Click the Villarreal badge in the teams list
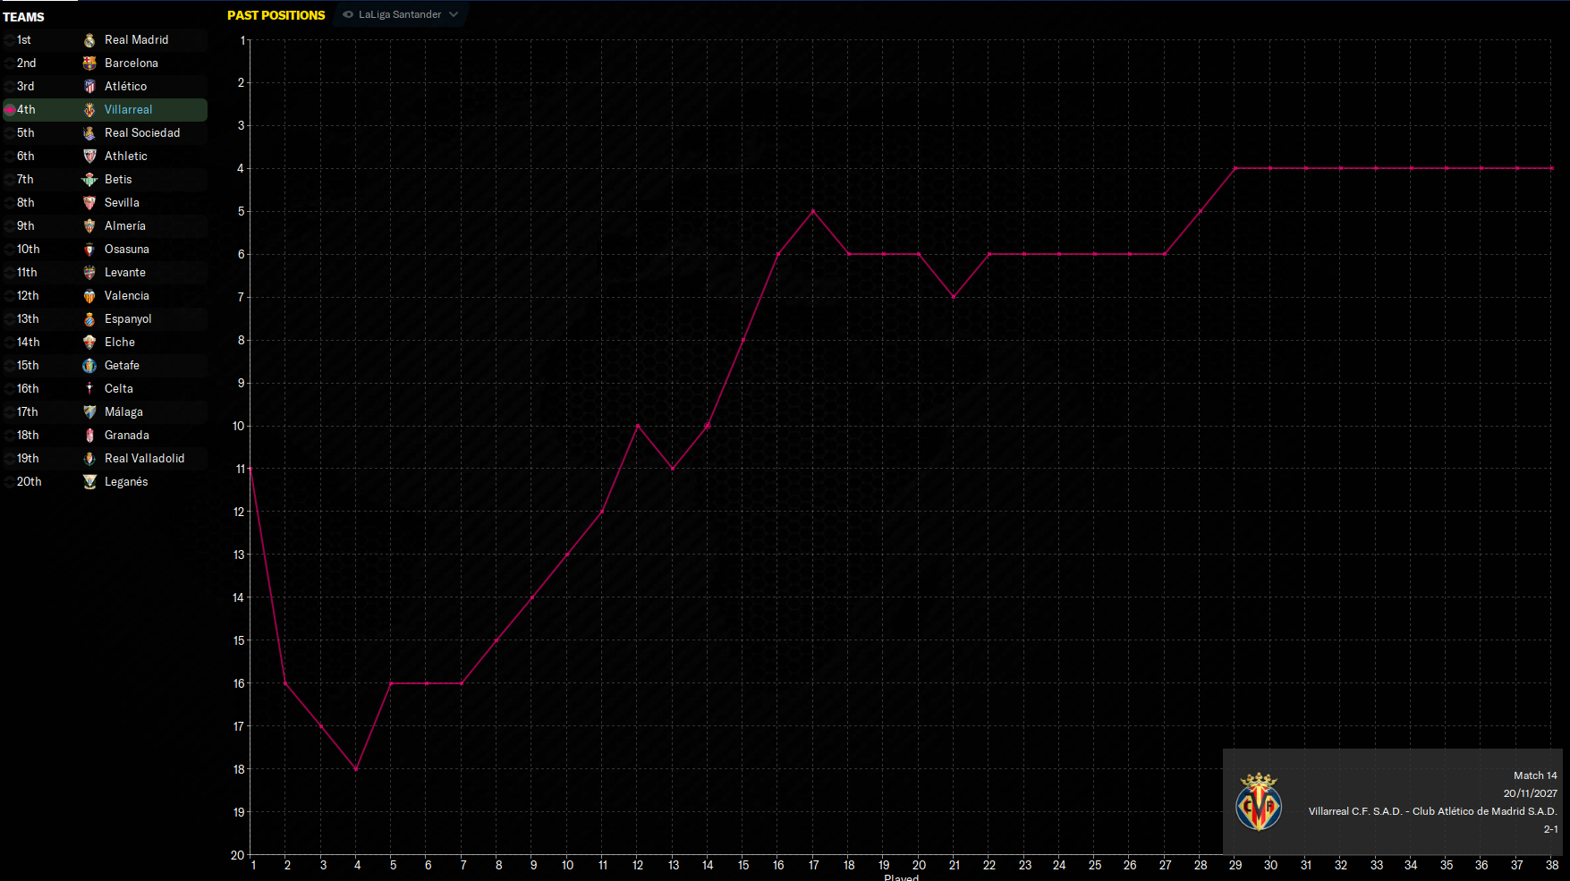 [x=89, y=110]
